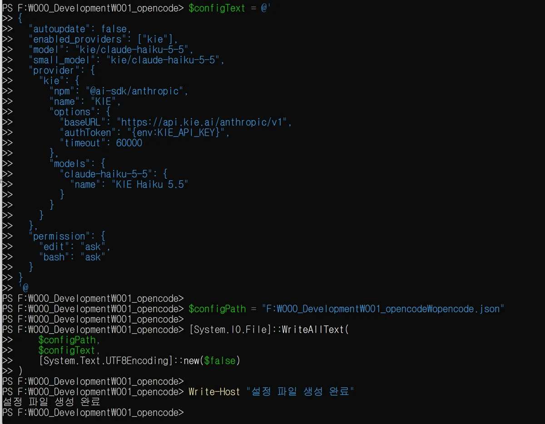Click the "npm": "@ai-sdk/anthropic" line
The width and height of the screenshot is (545, 424).
119,91
